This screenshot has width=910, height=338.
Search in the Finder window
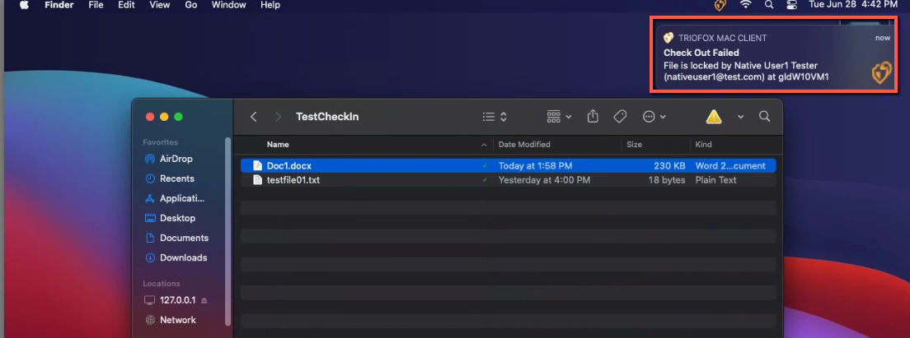tap(764, 116)
